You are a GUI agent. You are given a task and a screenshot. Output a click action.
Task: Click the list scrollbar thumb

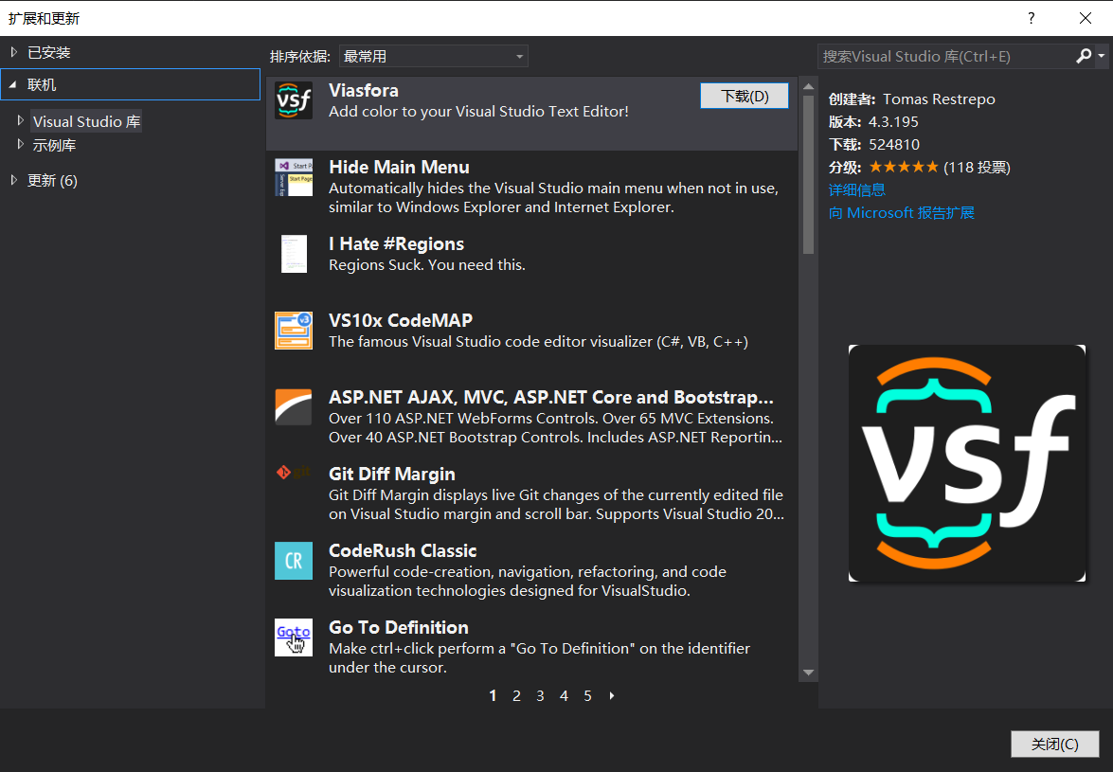click(x=809, y=174)
